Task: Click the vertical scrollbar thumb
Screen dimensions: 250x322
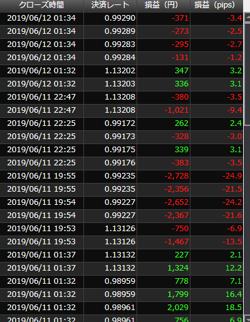Action: click(x=247, y=73)
